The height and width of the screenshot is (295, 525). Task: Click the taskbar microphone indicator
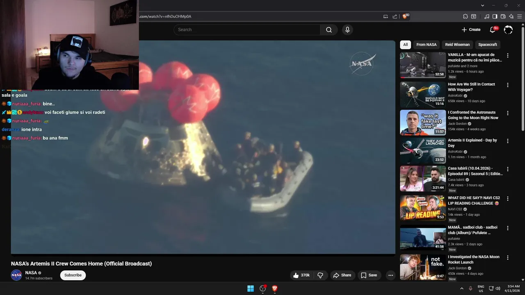470,288
